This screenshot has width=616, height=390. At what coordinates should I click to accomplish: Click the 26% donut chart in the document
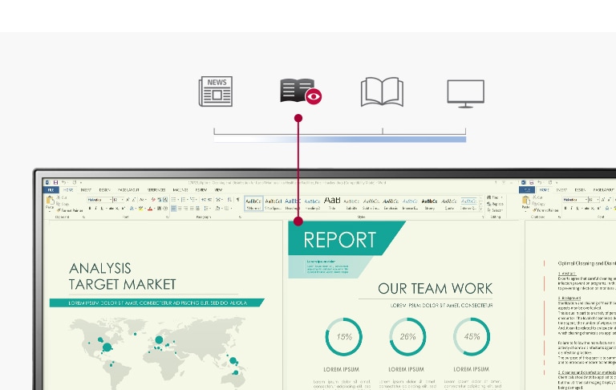(x=407, y=337)
